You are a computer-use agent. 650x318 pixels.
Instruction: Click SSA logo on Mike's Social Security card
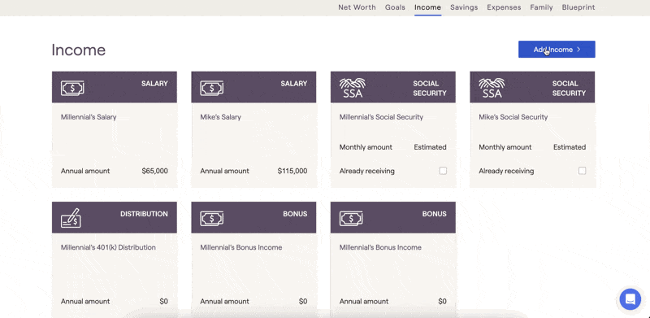[x=492, y=88]
